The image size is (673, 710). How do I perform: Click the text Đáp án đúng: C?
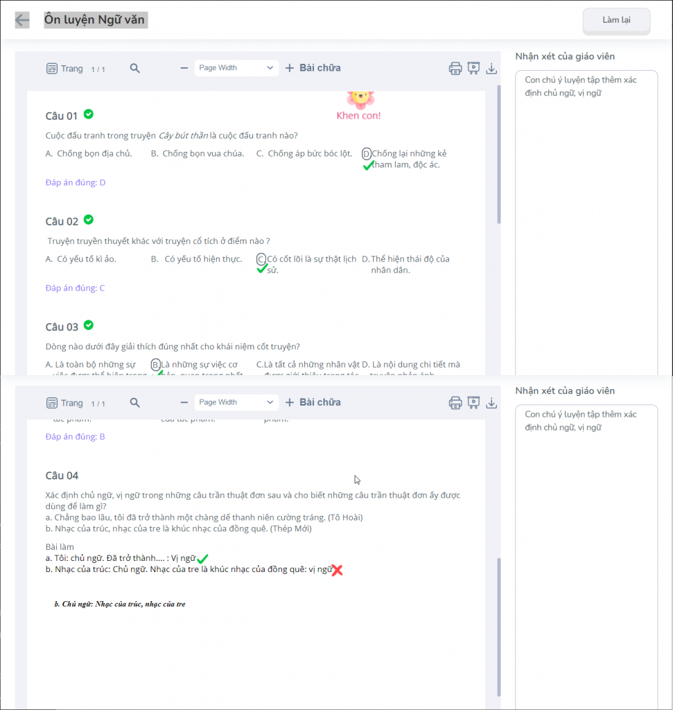[75, 288]
